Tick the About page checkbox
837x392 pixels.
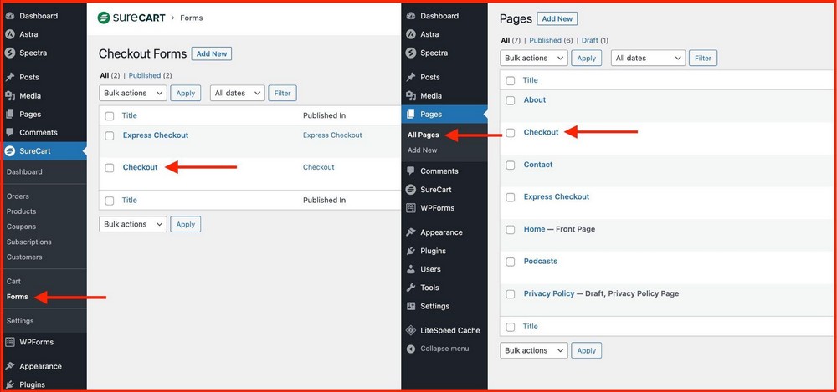point(511,100)
